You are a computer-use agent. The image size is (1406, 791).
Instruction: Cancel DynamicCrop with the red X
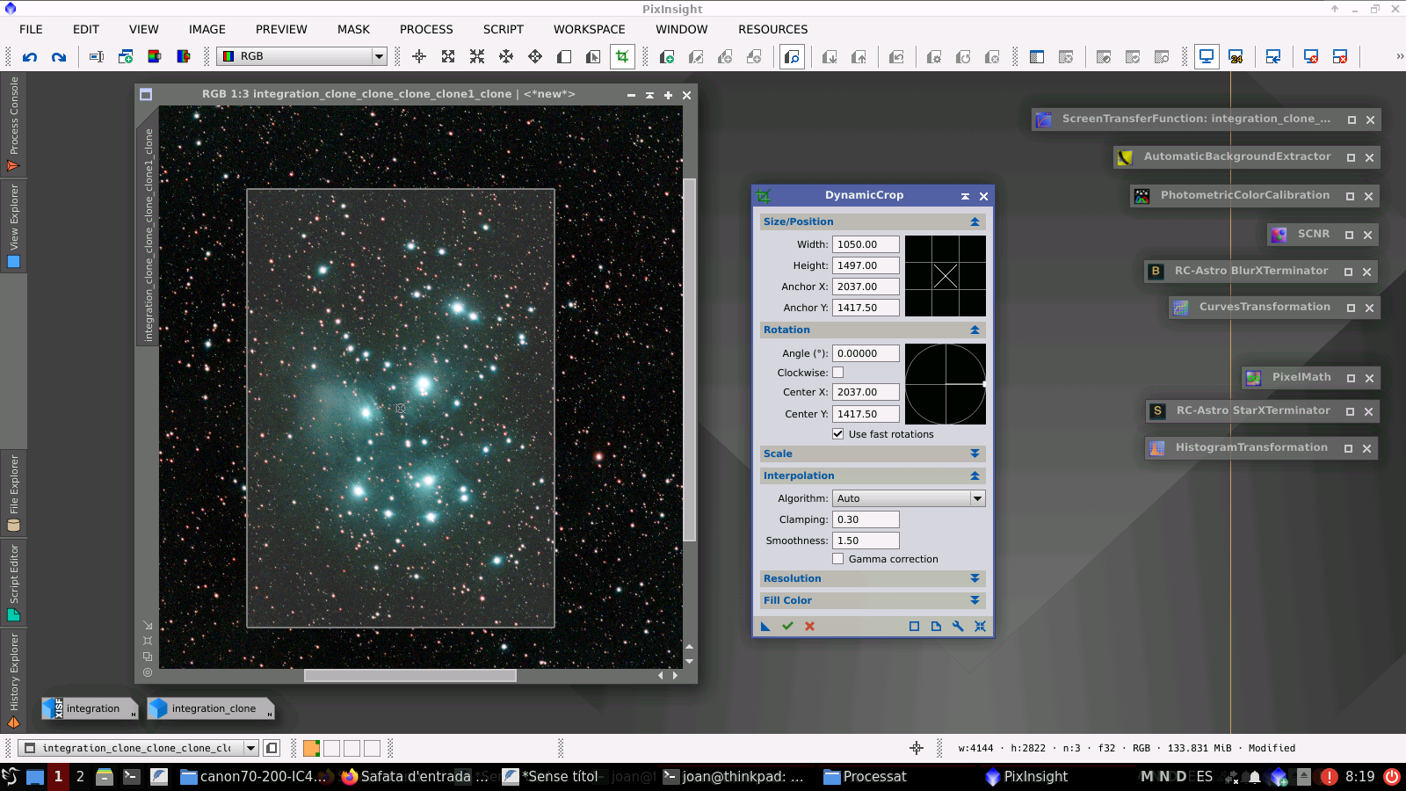808,627
